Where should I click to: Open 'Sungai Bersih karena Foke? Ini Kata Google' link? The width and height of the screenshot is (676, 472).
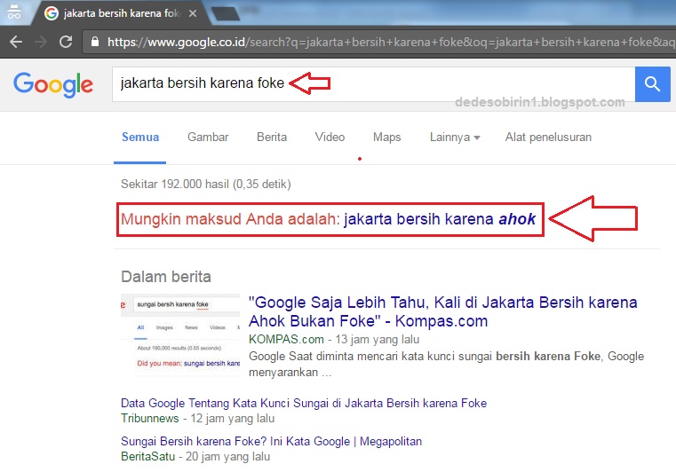pyautogui.click(x=271, y=442)
